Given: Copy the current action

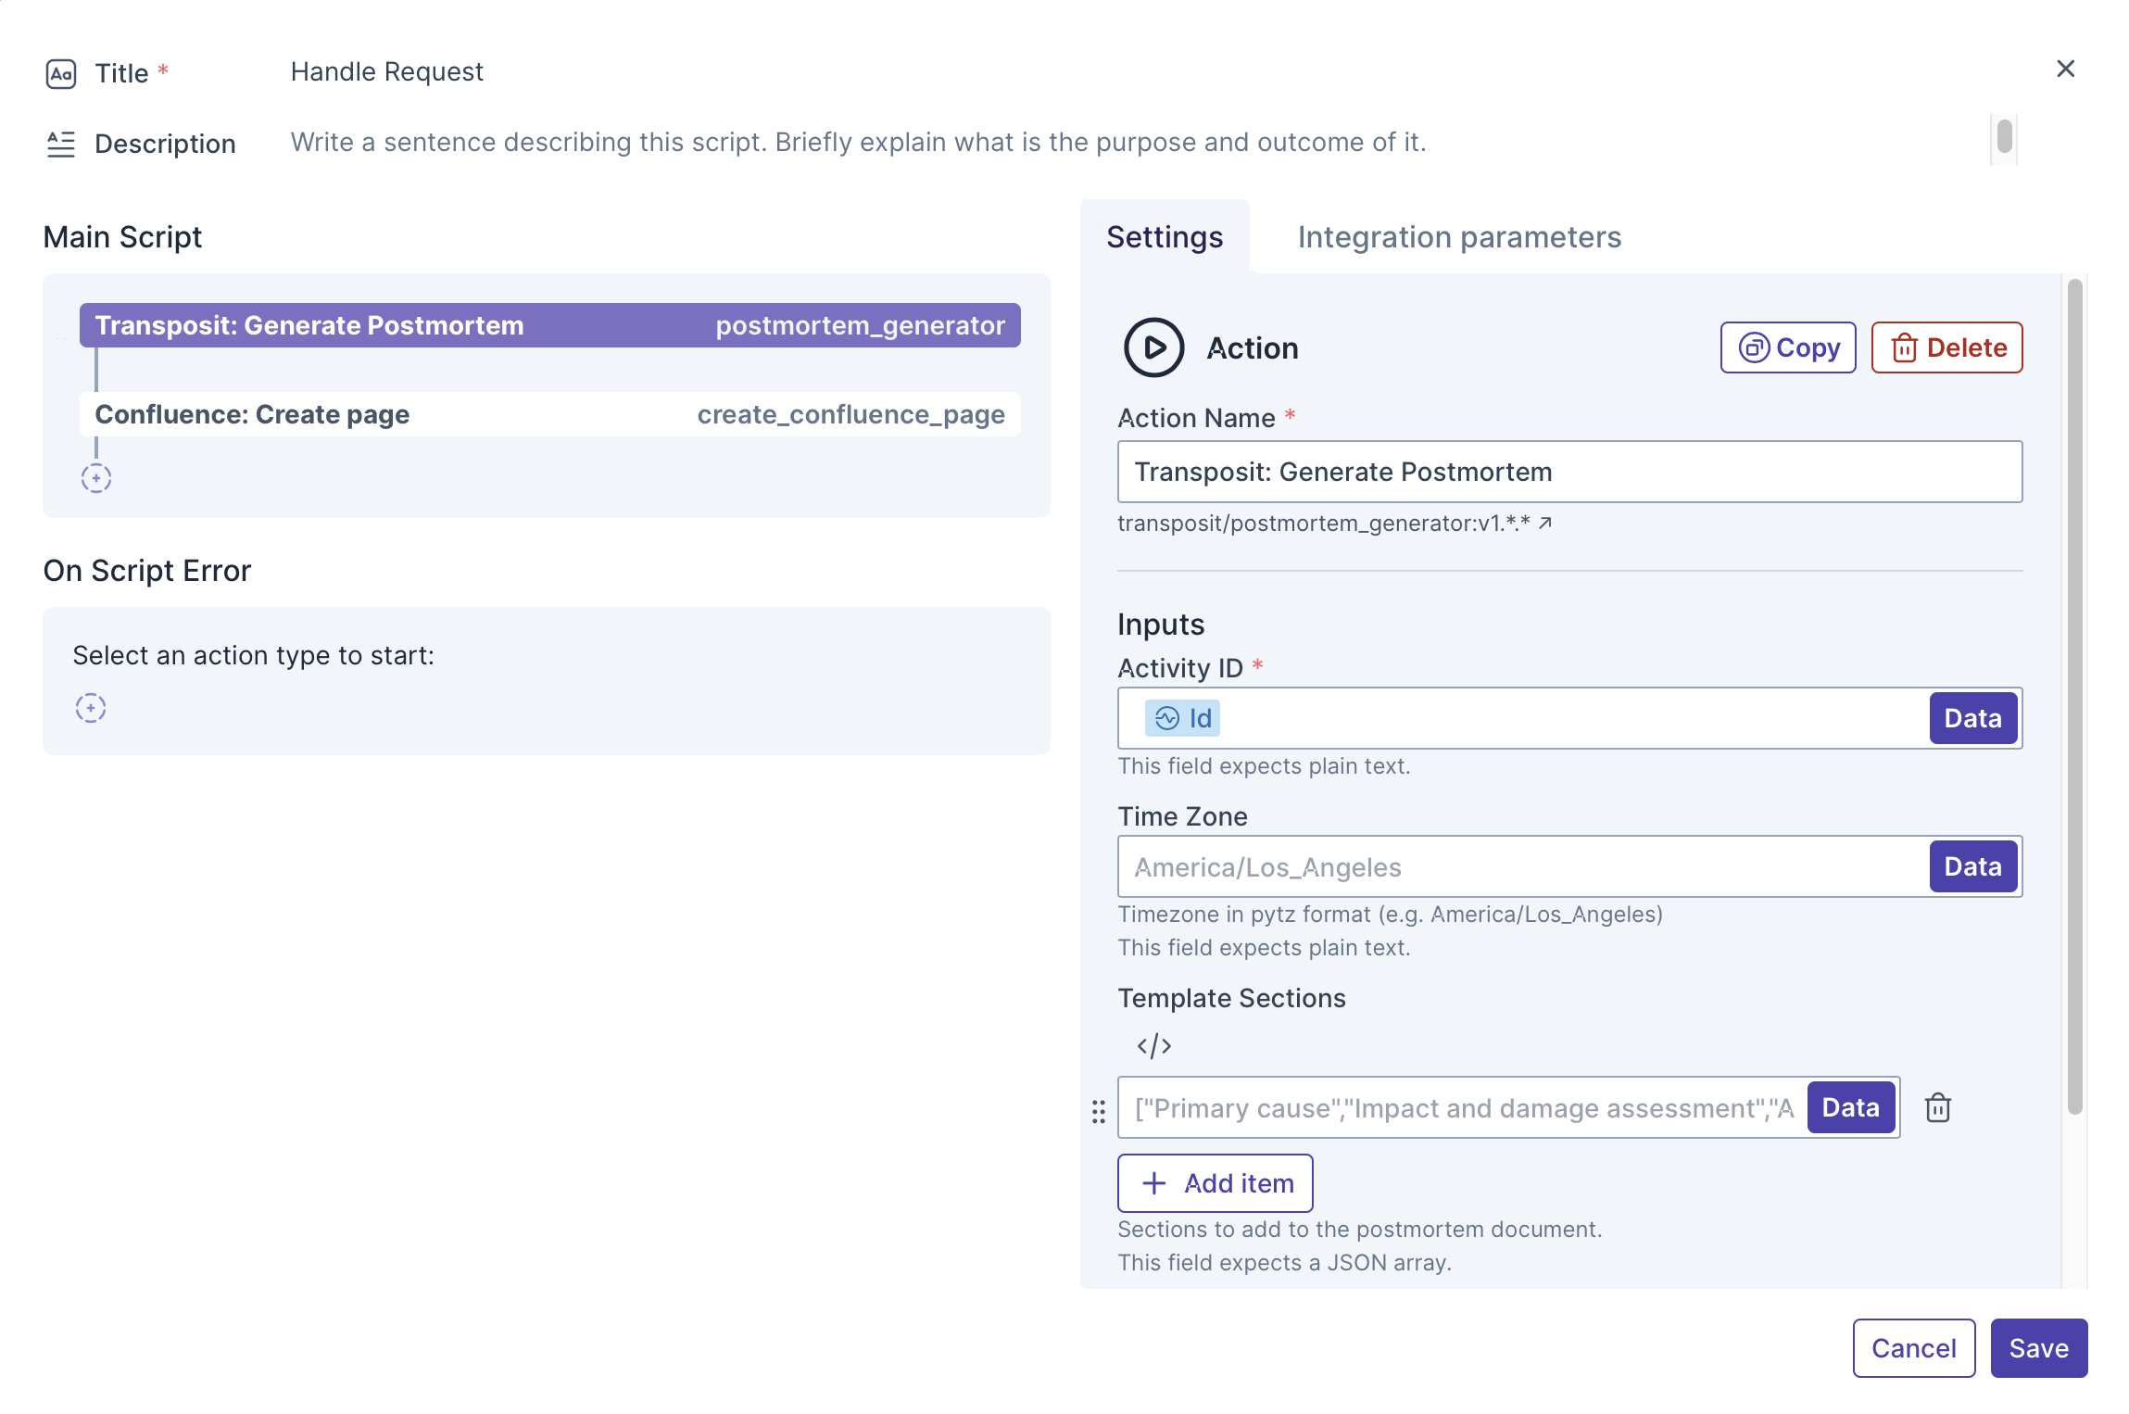Looking at the screenshot, I should coord(1787,347).
